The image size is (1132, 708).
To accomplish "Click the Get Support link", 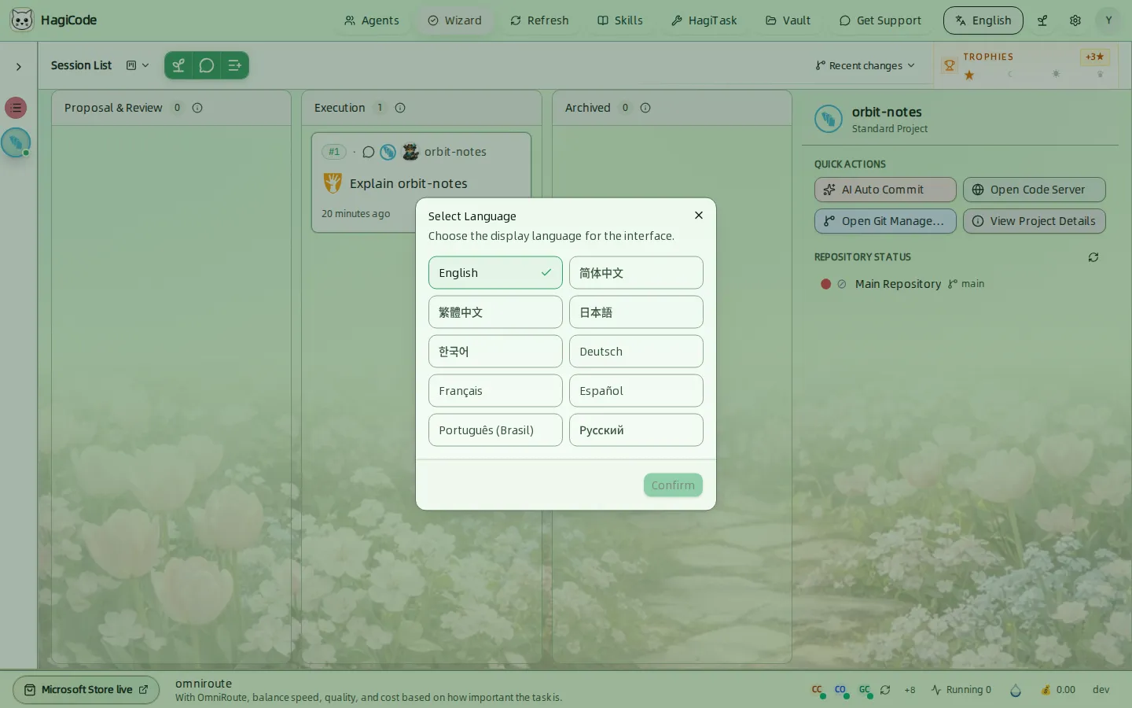I will tap(880, 20).
